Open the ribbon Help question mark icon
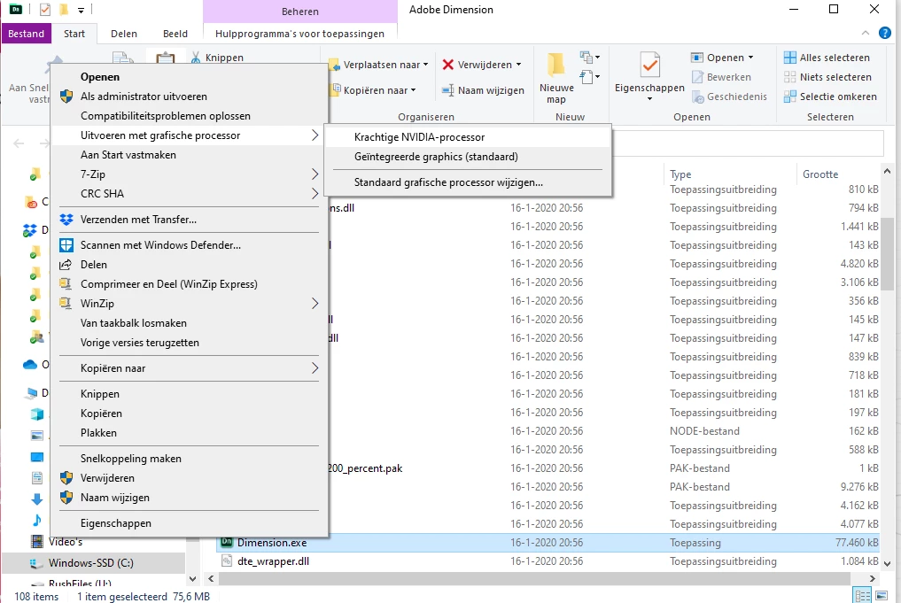The width and height of the screenshot is (901, 603). [x=885, y=33]
